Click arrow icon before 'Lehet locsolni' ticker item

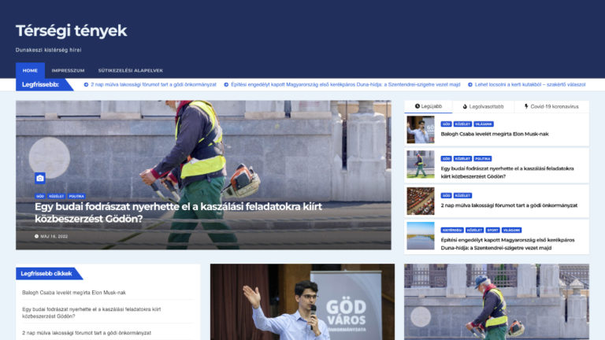pos(470,84)
